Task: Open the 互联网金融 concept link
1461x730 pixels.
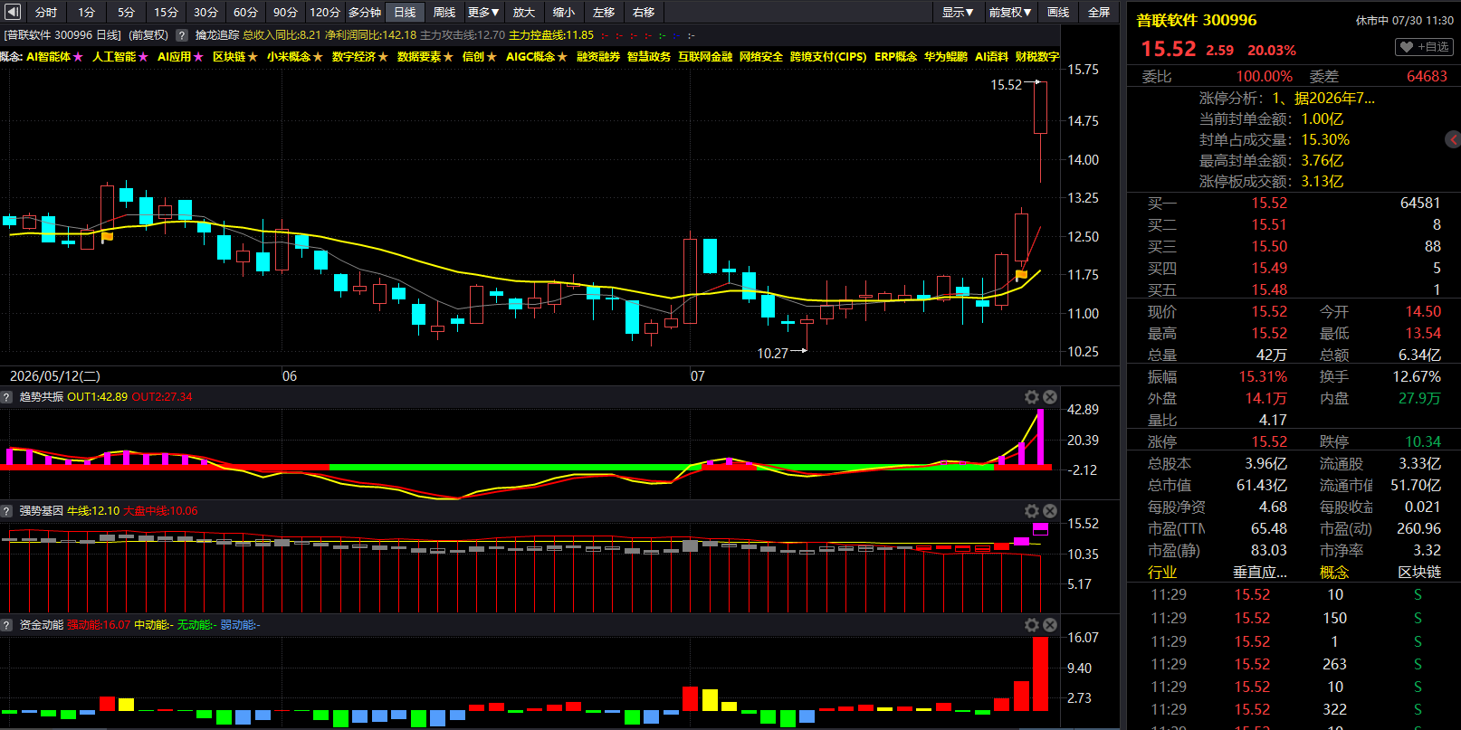Action: click(705, 57)
